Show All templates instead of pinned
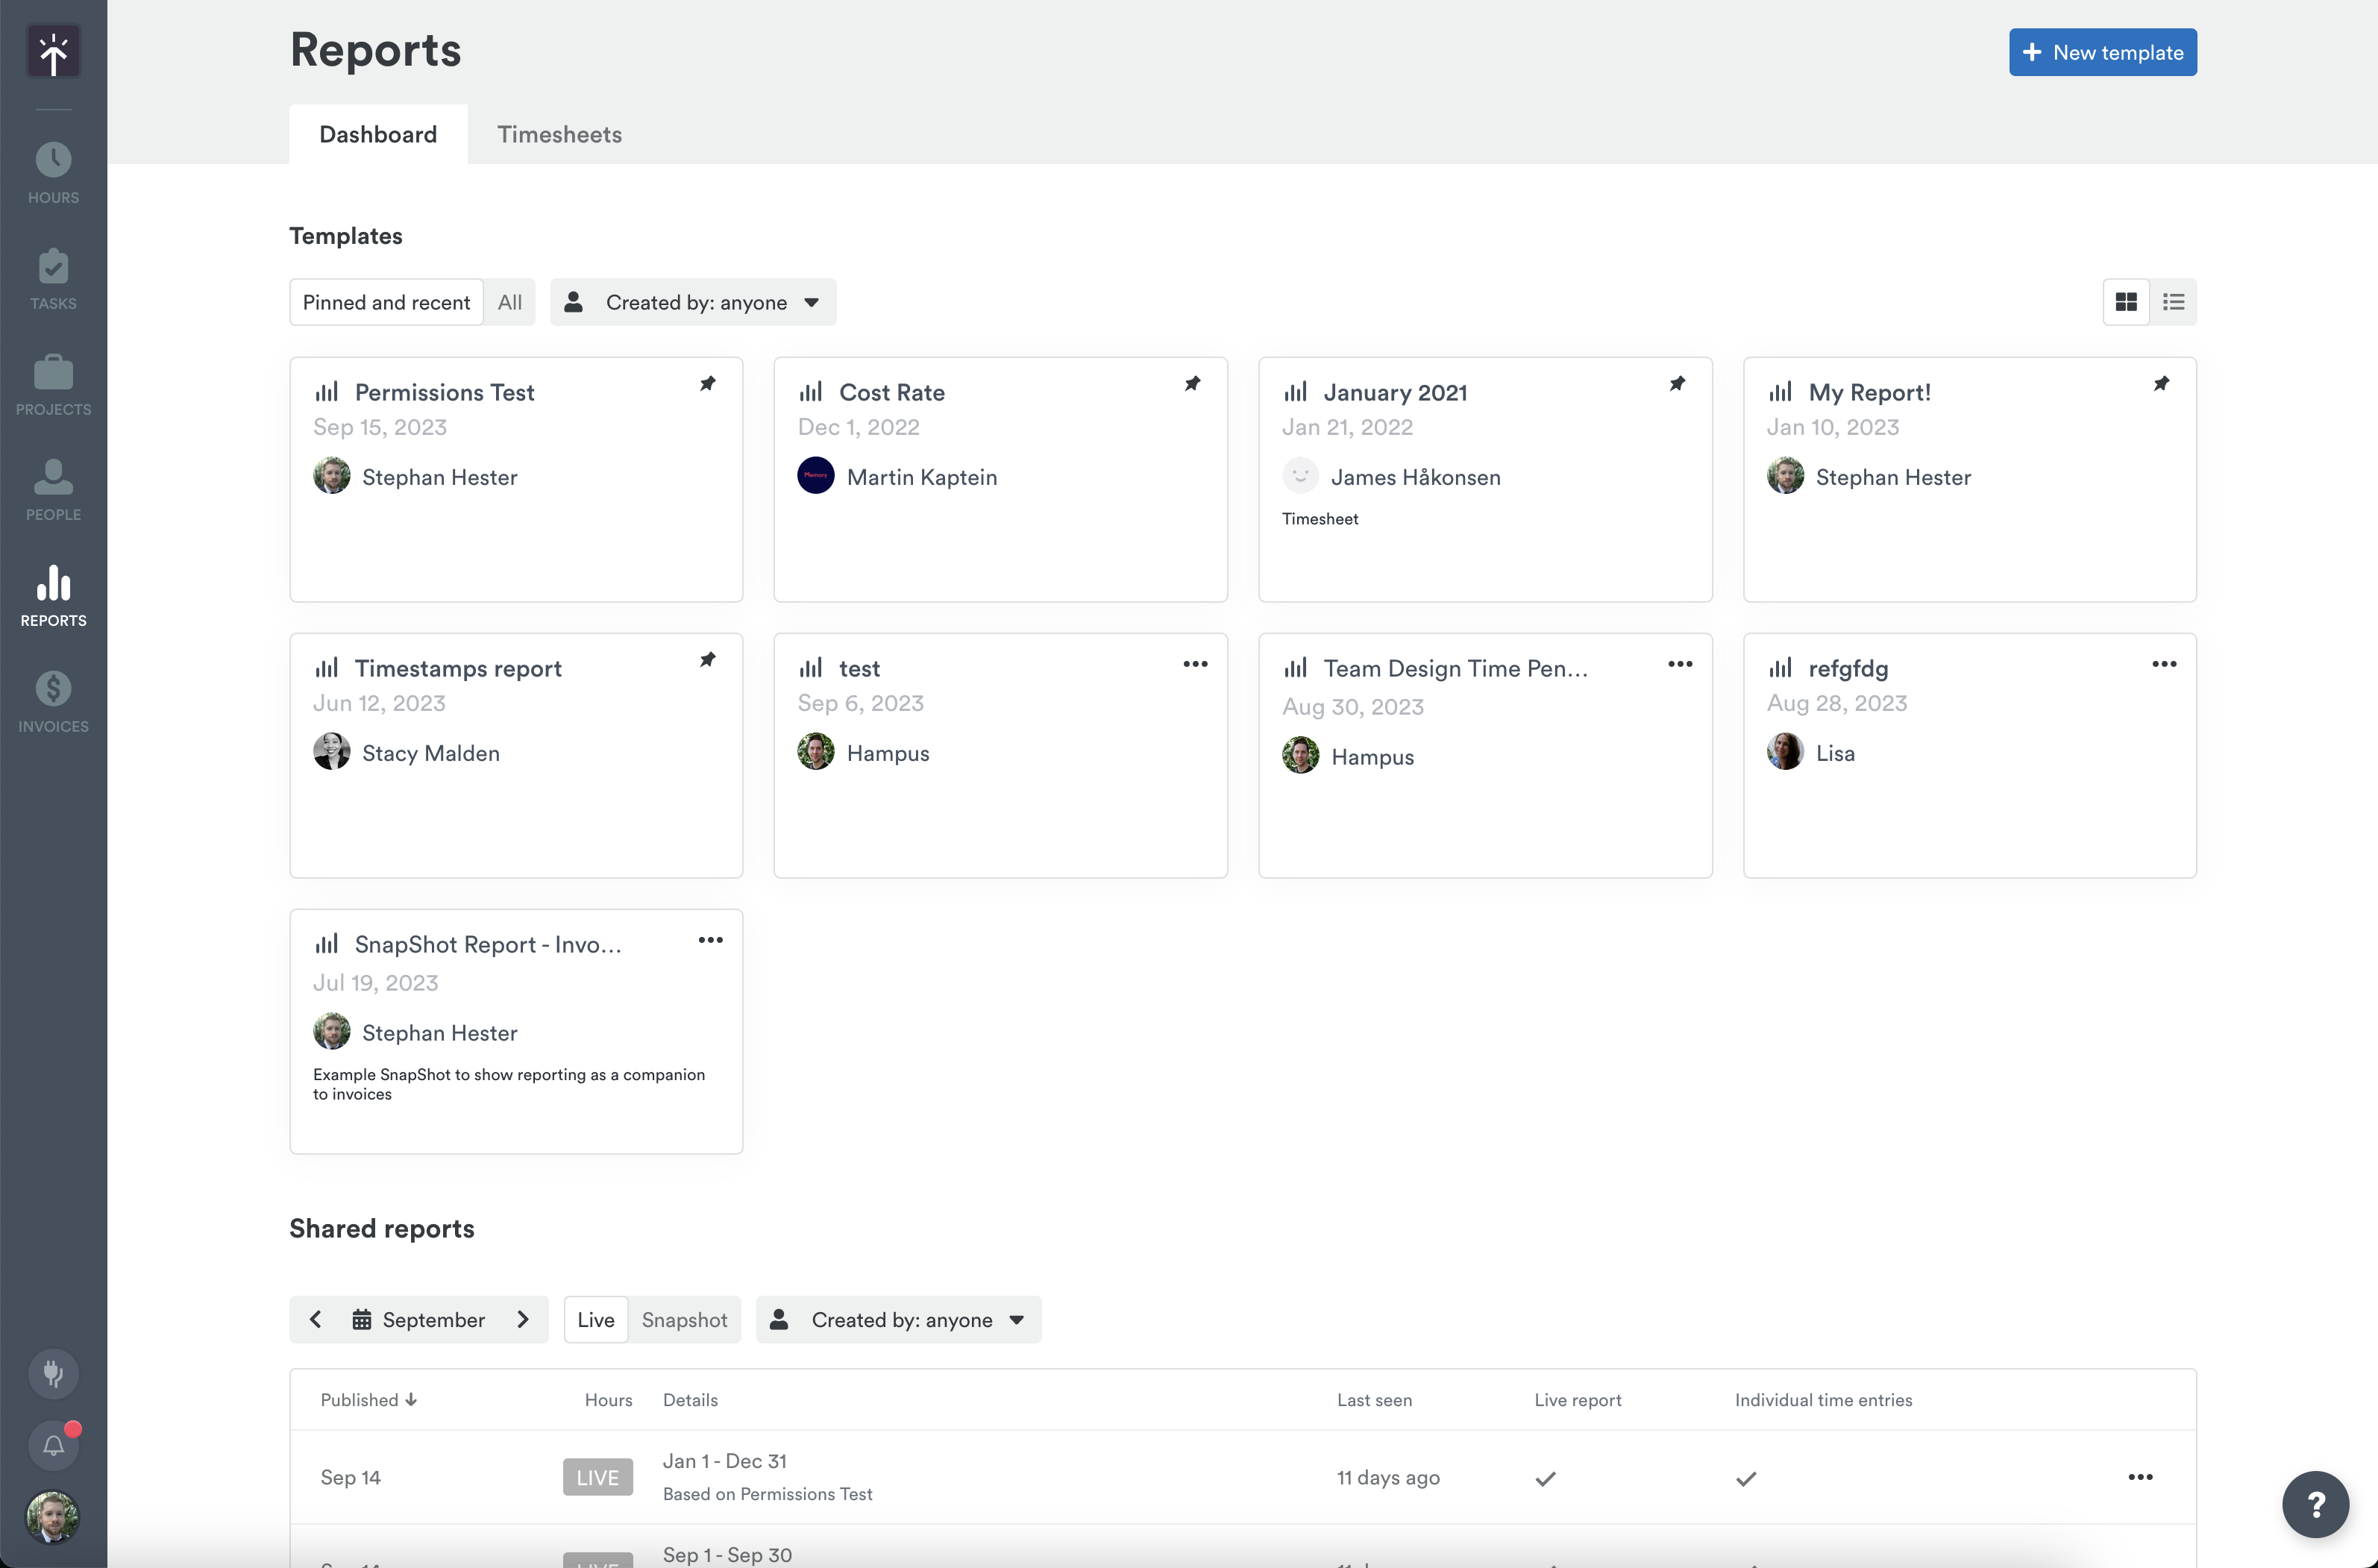This screenshot has height=1568, width=2378. click(510, 301)
